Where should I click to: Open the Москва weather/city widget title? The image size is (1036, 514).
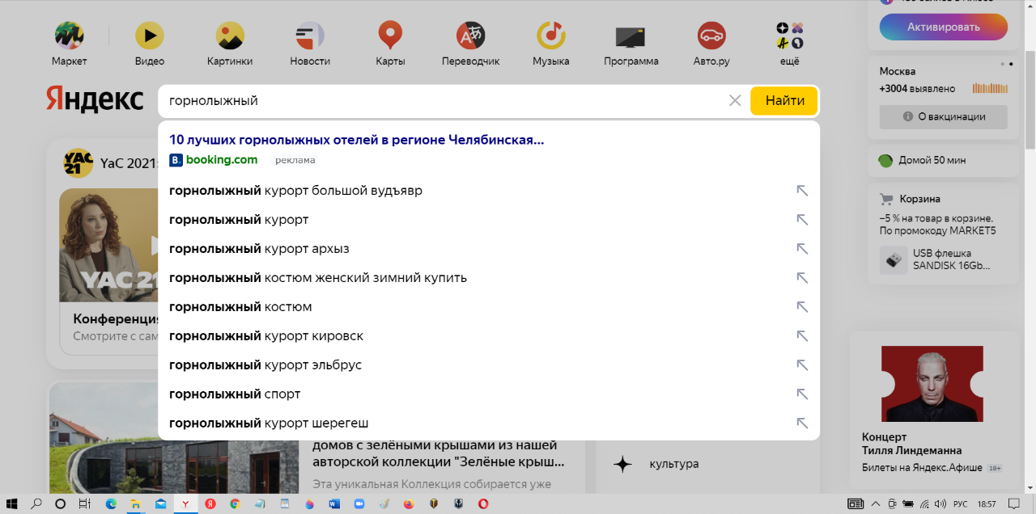point(898,71)
